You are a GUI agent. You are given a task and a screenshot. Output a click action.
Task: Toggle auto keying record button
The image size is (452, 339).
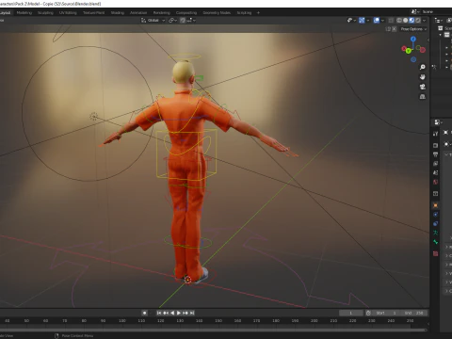tap(144, 313)
